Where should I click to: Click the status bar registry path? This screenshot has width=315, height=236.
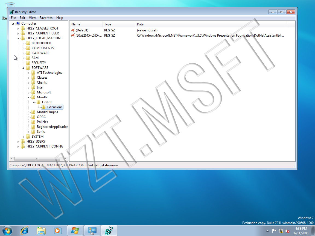point(64,165)
